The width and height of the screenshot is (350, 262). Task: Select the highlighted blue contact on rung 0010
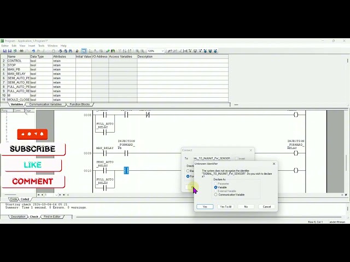[x=126, y=170]
